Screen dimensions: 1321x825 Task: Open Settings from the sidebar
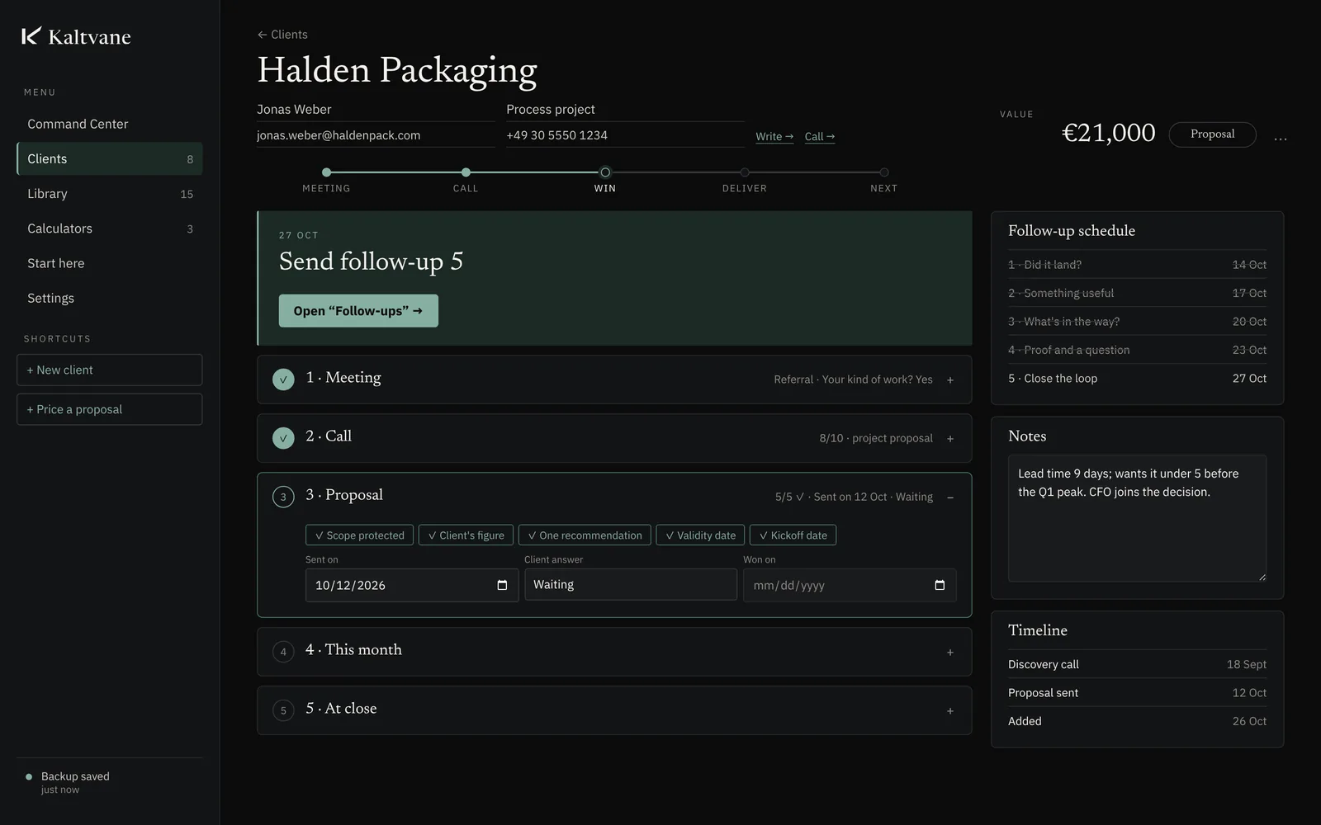point(109,298)
